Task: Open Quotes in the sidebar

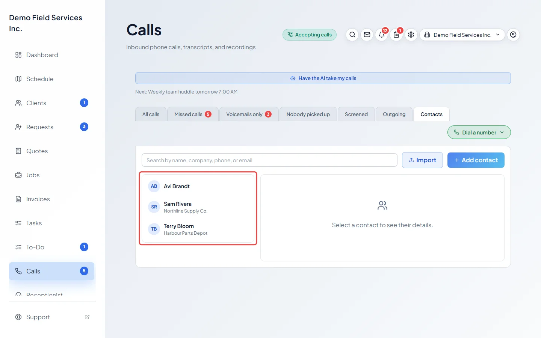Action: click(52, 151)
